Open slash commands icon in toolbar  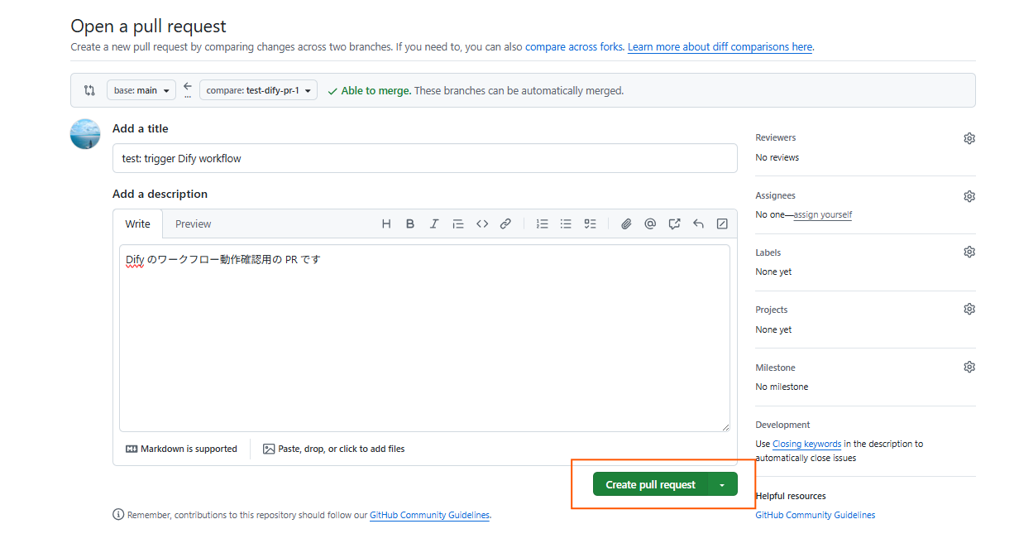point(722,224)
